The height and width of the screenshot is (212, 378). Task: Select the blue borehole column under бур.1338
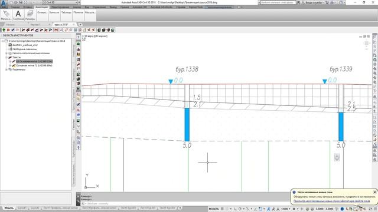pyautogui.click(x=187, y=124)
